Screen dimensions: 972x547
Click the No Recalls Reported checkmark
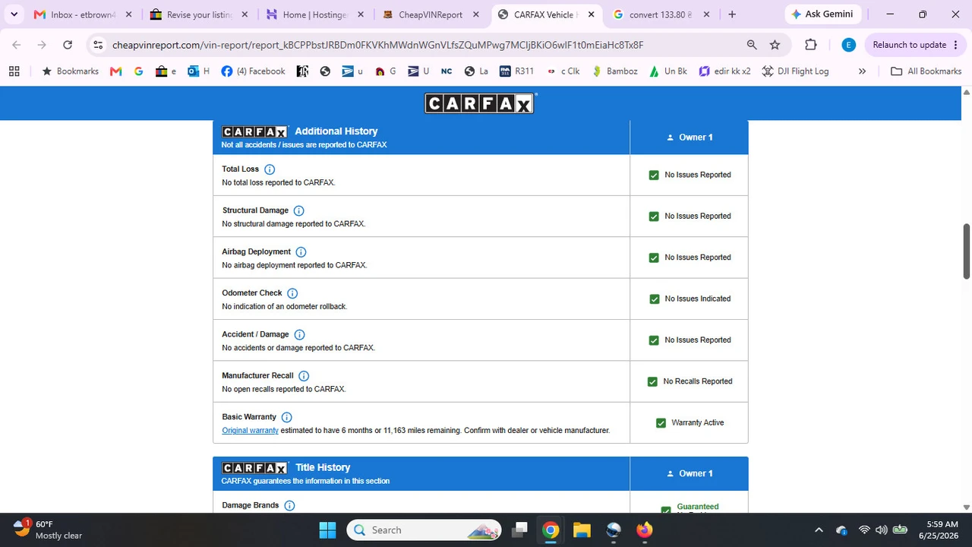click(652, 381)
